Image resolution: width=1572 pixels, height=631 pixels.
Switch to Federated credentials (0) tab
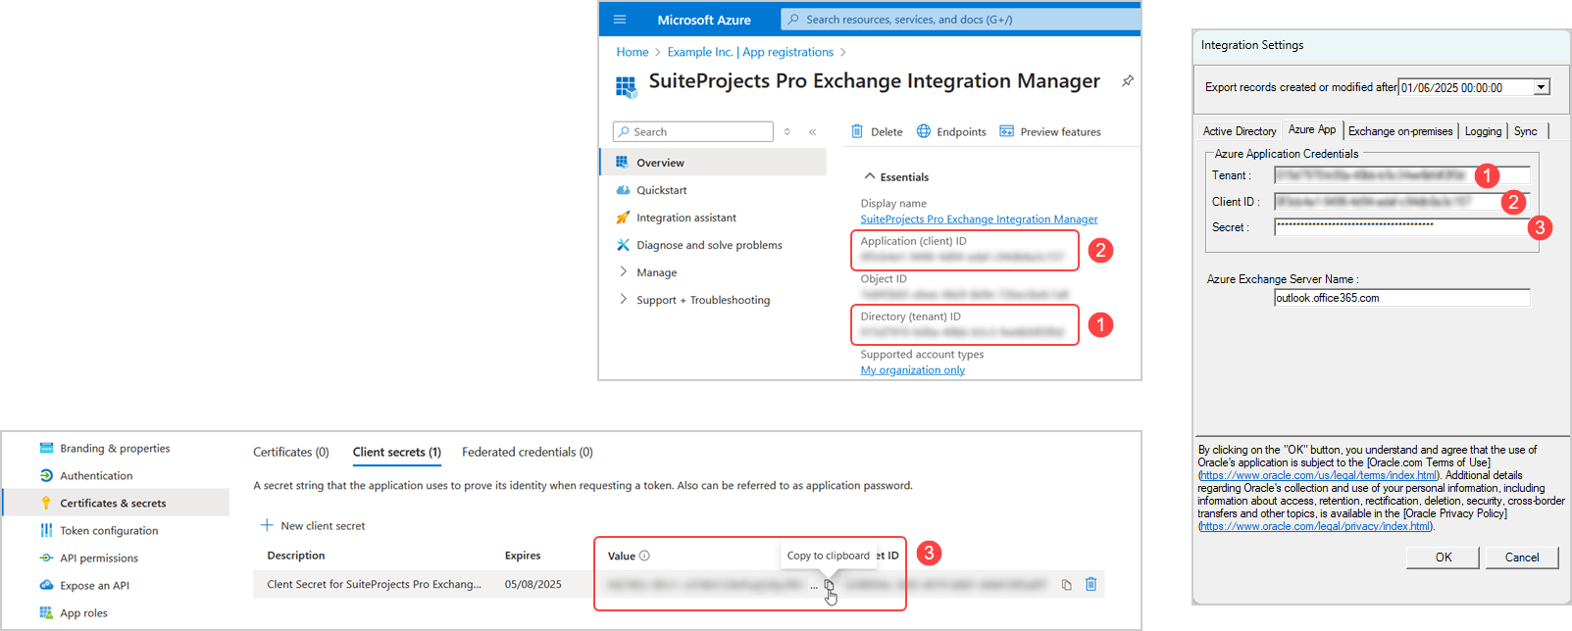pos(528,453)
